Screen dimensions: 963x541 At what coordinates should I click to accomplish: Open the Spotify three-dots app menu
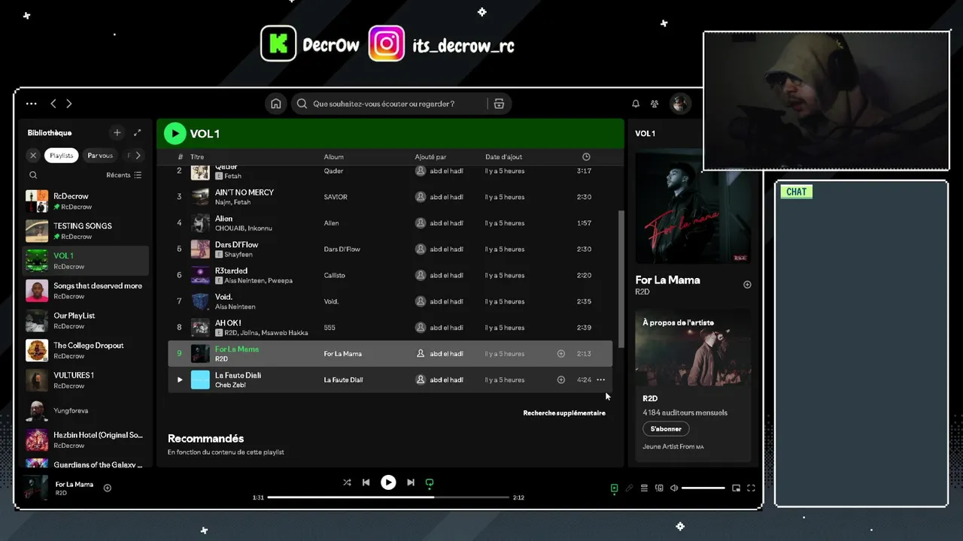tap(31, 104)
